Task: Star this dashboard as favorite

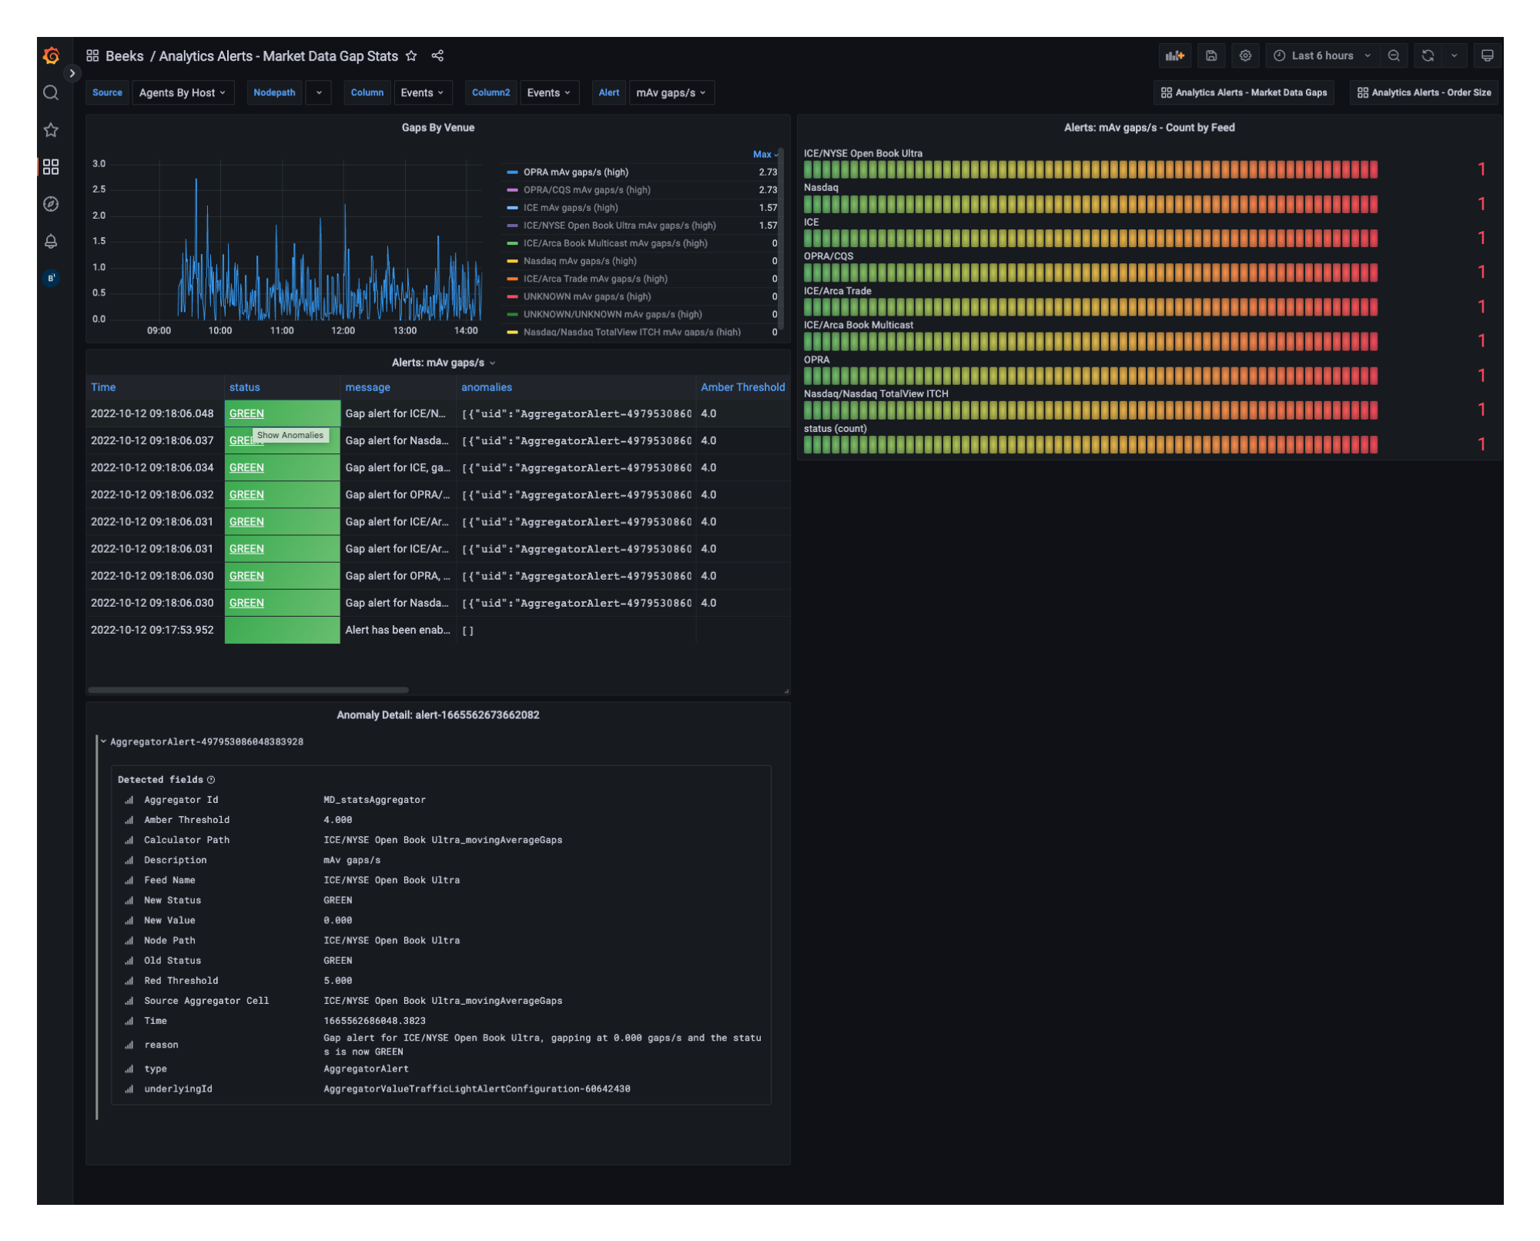Action: [411, 55]
